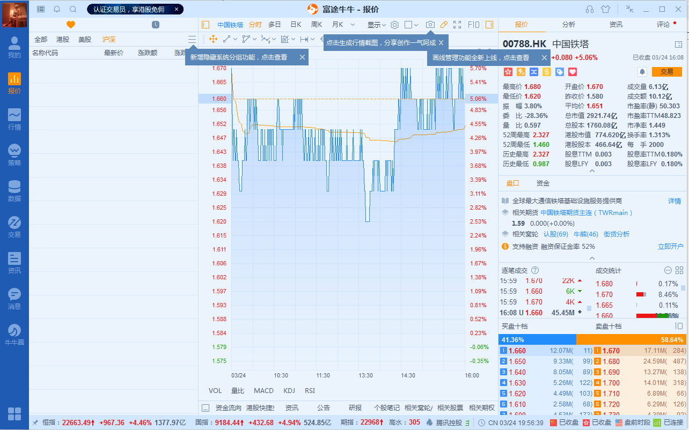Click the yellow dollar sign tag

point(547,71)
